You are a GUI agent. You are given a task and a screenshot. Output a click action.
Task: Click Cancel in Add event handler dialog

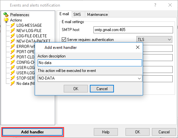click(102, 88)
